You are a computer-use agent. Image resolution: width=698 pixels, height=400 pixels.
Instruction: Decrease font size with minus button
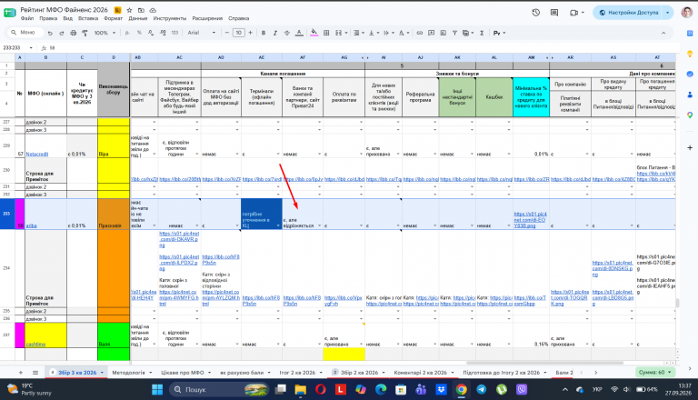pyautogui.click(x=227, y=33)
